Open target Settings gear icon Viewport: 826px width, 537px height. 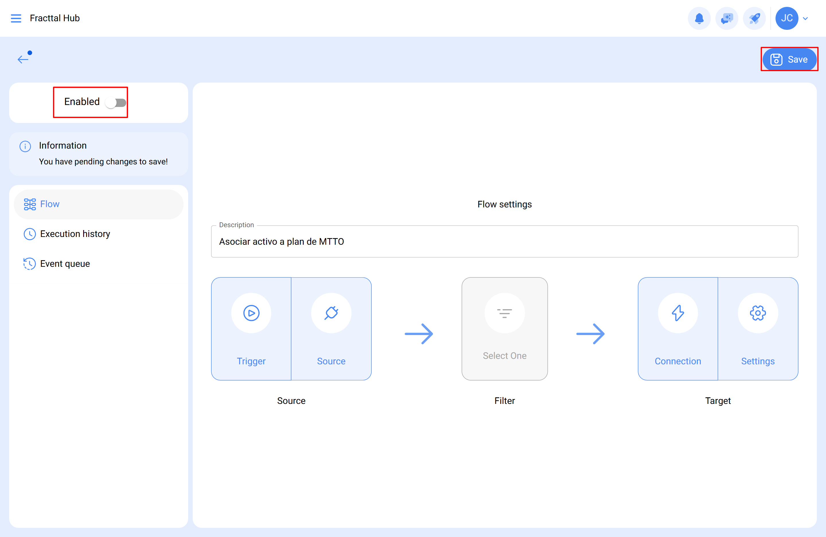click(x=758, y=313)
